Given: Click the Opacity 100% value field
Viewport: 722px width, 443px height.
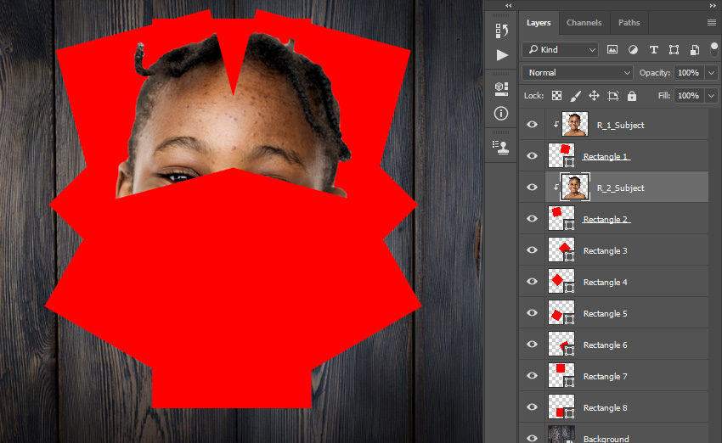Looking at the screenshot, I should tap(689, 73).
